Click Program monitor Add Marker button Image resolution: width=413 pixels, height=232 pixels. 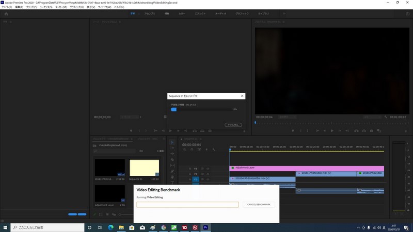293,131
